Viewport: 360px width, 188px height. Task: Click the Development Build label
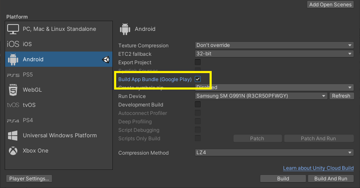[x=141, y=105]
